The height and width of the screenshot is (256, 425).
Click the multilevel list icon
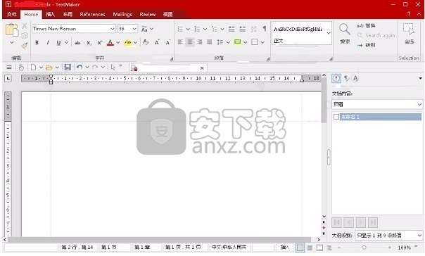(x=215, y=29)
